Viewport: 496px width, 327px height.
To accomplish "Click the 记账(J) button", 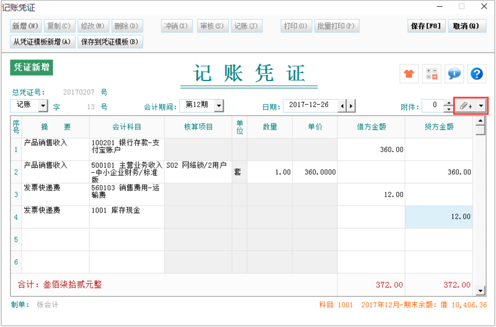I will pyautogui.click(x=246, y=26).
